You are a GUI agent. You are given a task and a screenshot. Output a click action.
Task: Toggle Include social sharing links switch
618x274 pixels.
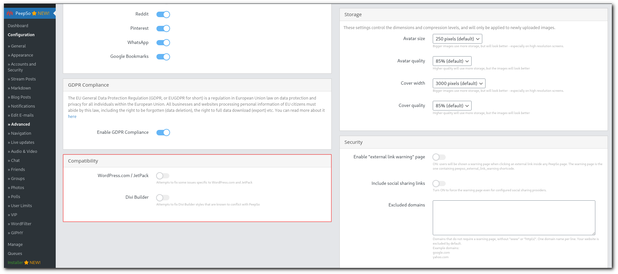pos(439,184)
